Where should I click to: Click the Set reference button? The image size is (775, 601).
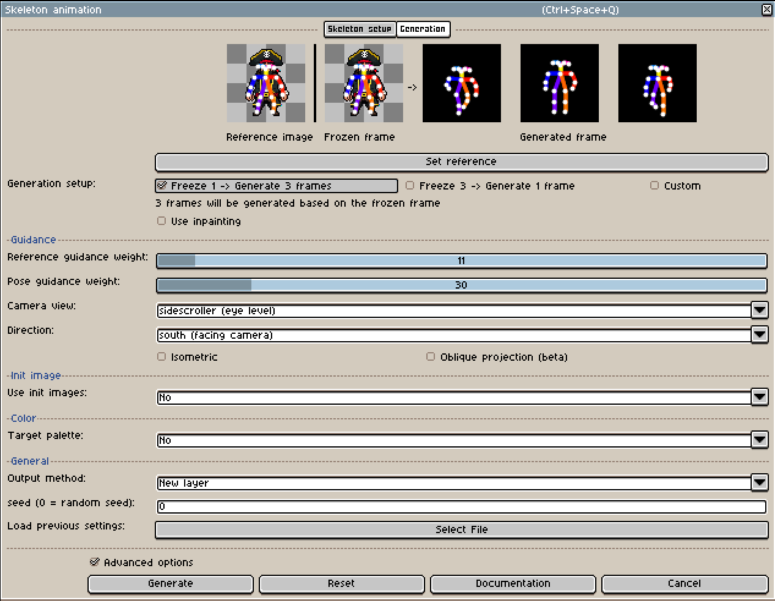point(461,162)
